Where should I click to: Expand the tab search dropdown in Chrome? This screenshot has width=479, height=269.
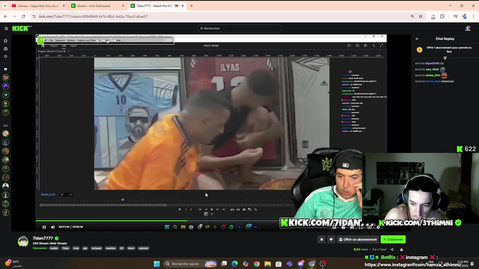pyautogui.click(x=5, y=6)
